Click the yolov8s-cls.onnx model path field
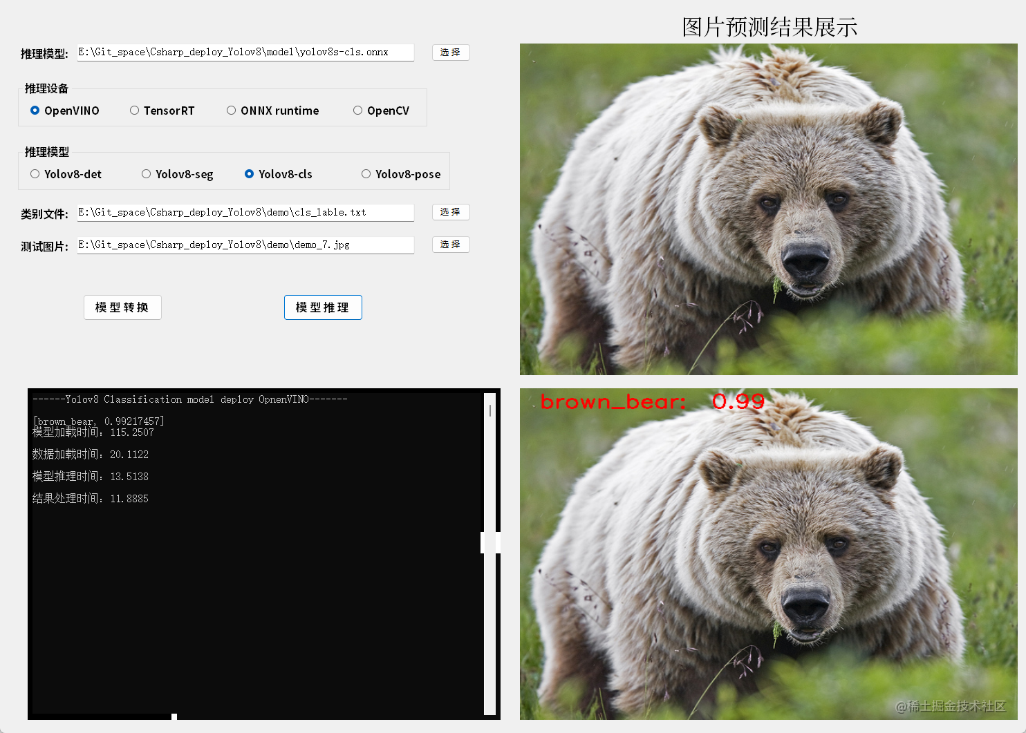This screenshot has height=733, width=1026. (x=245, y=52)
